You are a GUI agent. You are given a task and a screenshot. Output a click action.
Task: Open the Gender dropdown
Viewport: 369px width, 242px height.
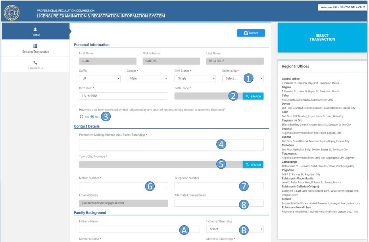(x=149, y=78)
